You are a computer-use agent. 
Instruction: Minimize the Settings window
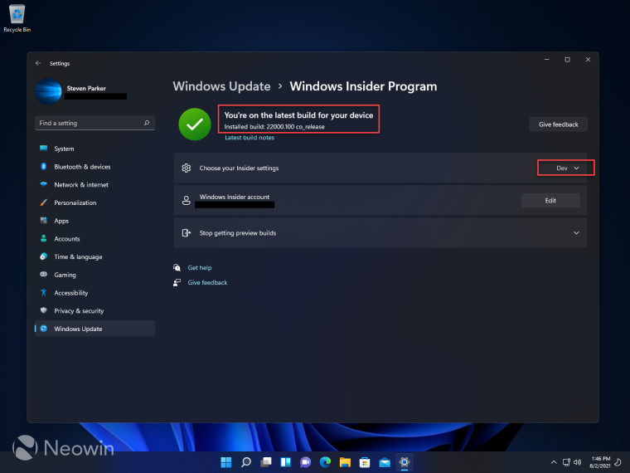(547, 60)
